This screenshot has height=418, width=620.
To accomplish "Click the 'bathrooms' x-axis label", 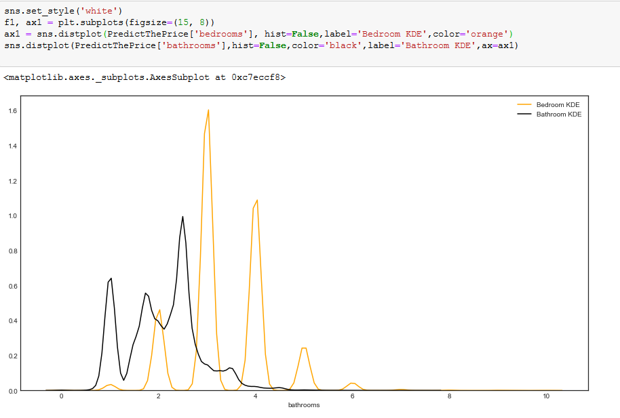I will 304,405.
